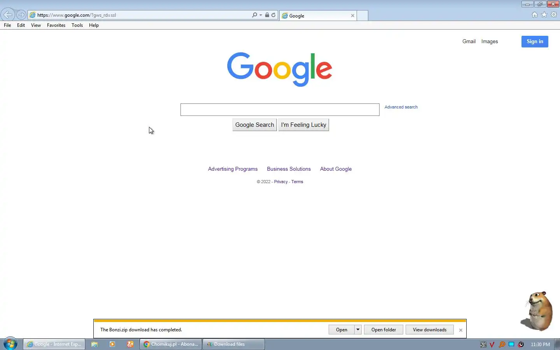
Task: Click the 11:30 PM system clock
Action: [540, 345]
